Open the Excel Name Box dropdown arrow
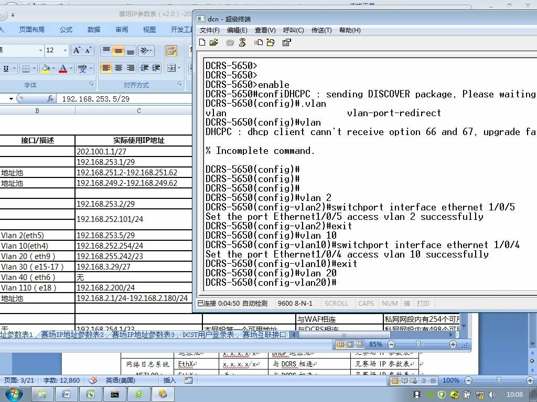 [11, 98]
